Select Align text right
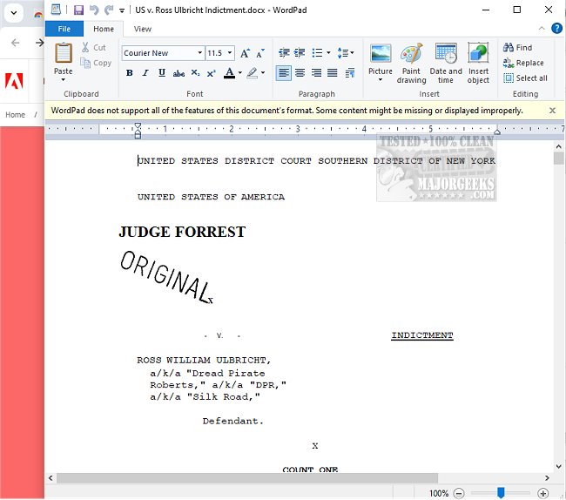566x500 pixels. pos(317,73)
